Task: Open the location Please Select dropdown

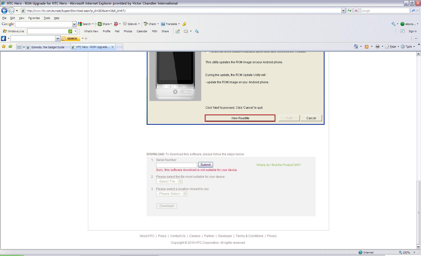Action: [x=172, y=194]
